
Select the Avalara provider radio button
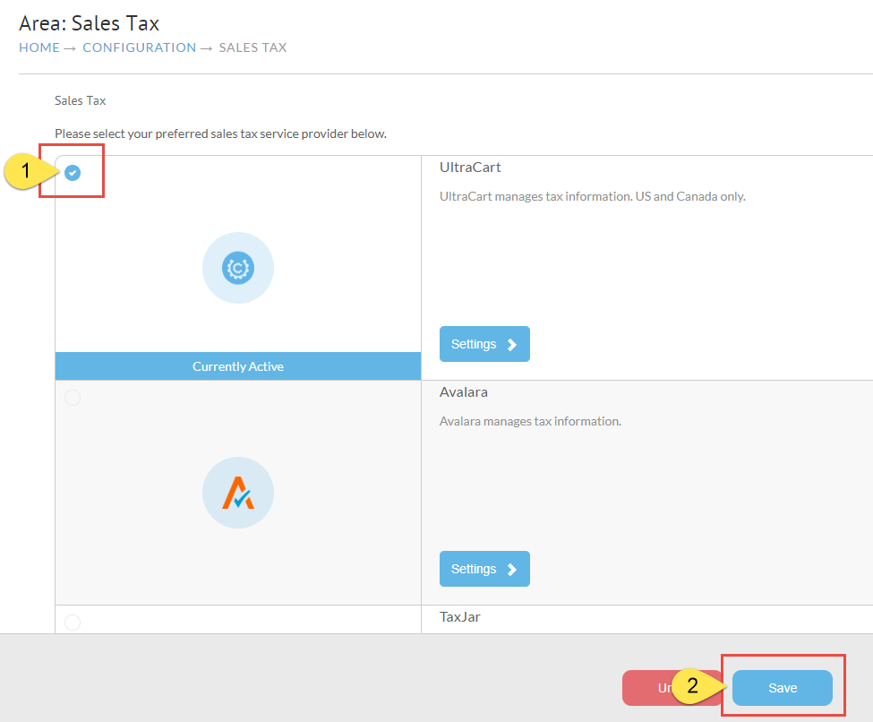(73, 398)
